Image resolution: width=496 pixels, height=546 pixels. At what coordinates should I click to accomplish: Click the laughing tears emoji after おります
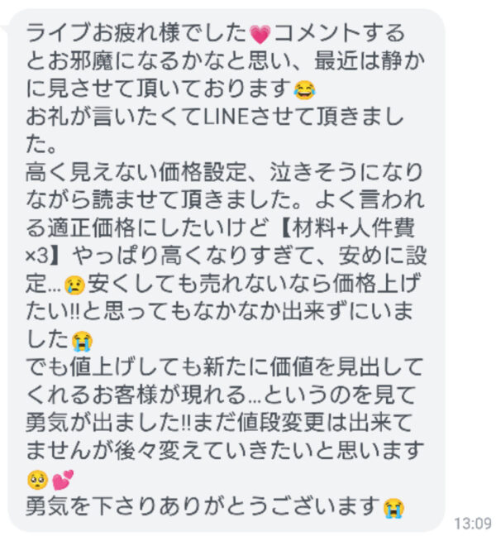click(304, 90)
